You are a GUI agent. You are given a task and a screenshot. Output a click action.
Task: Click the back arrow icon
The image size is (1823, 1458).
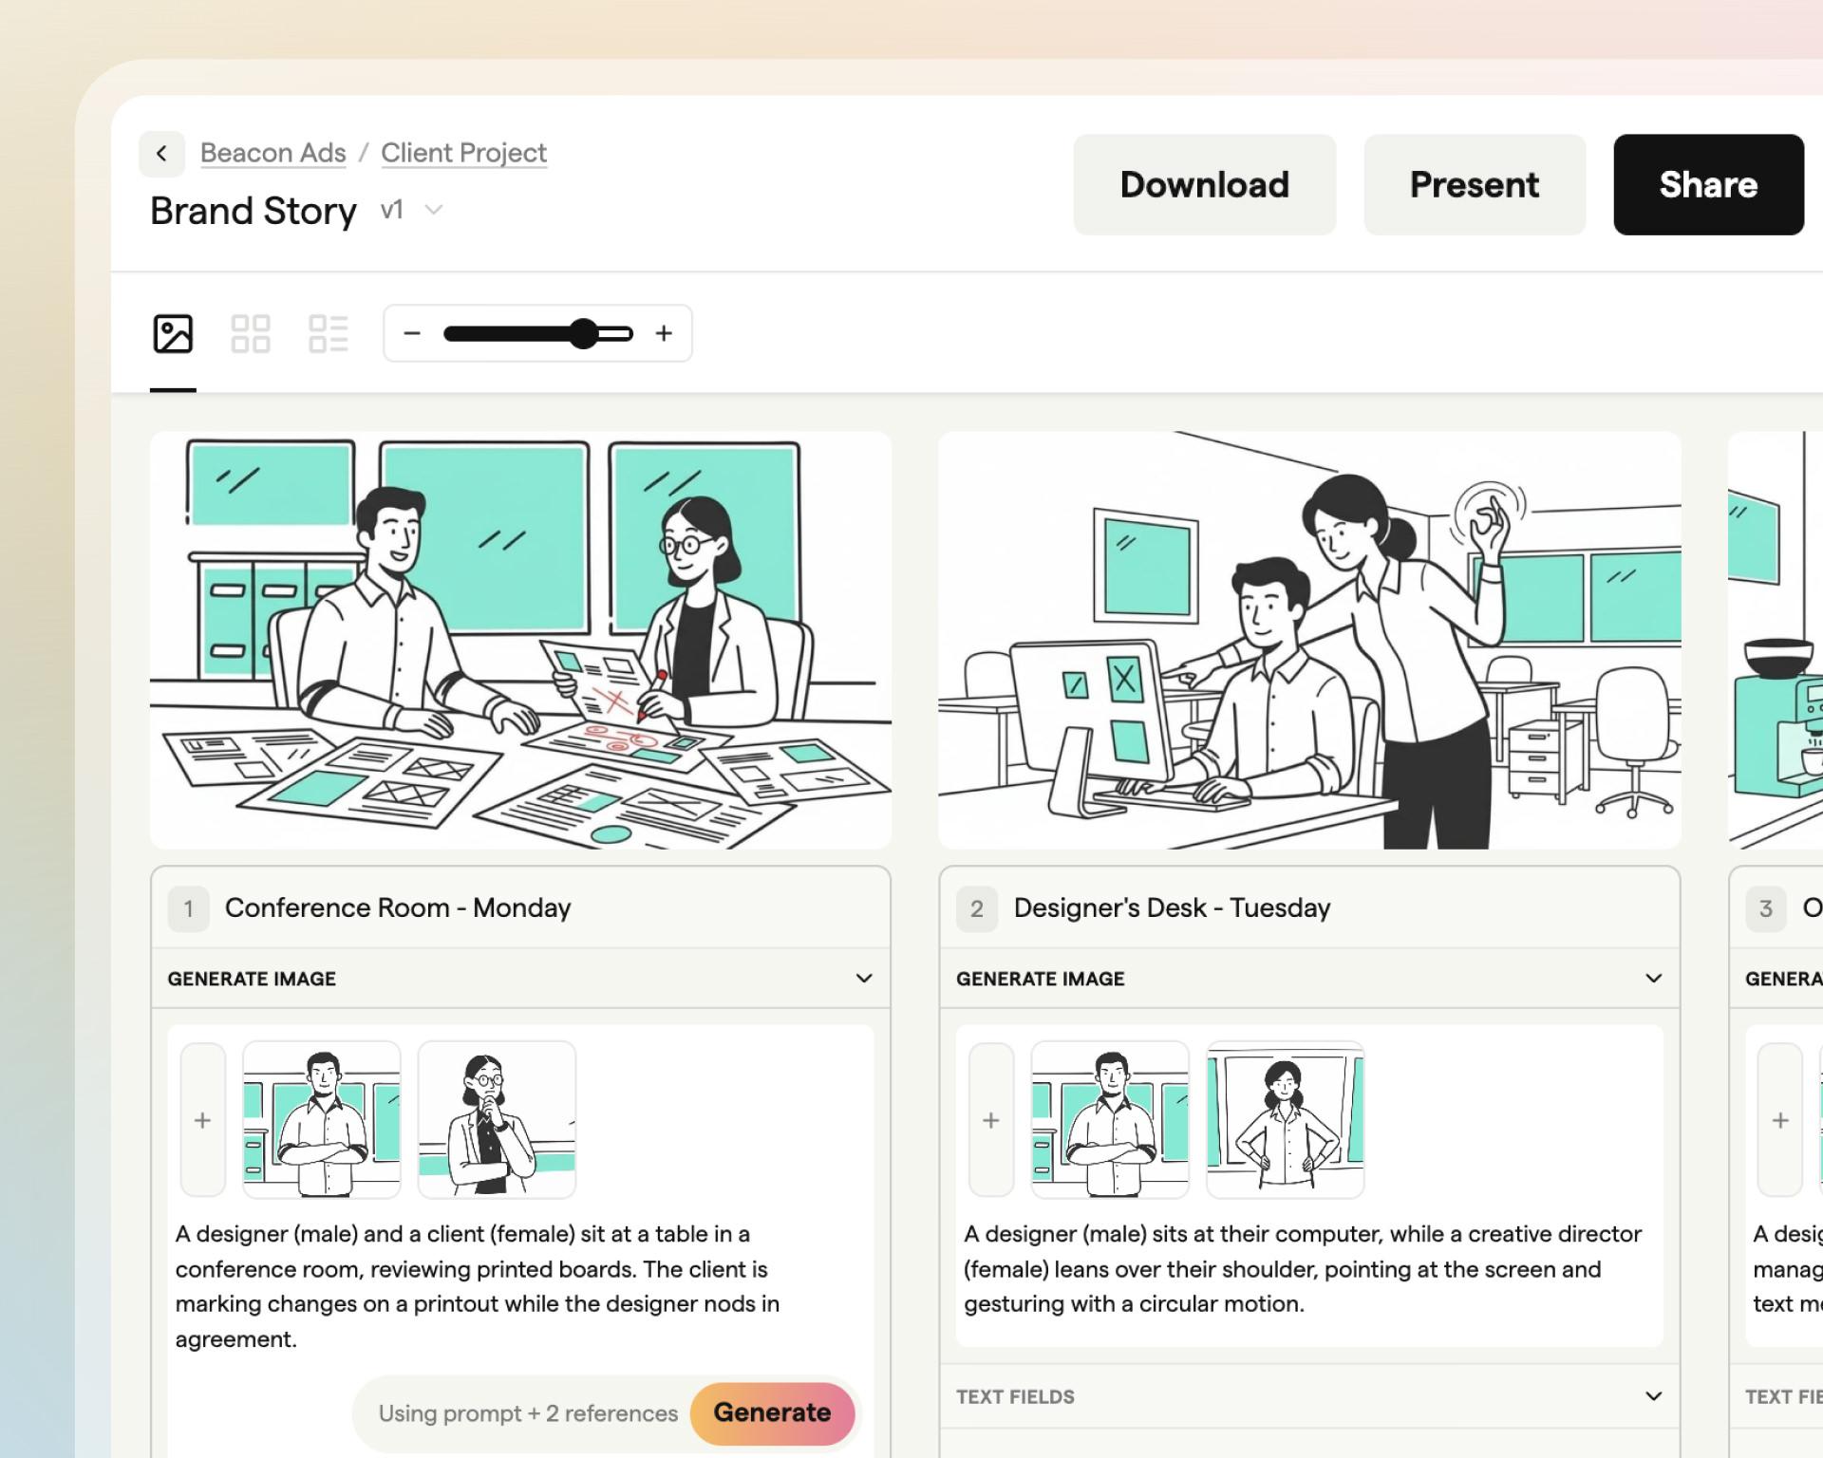[x=161, y=154]
